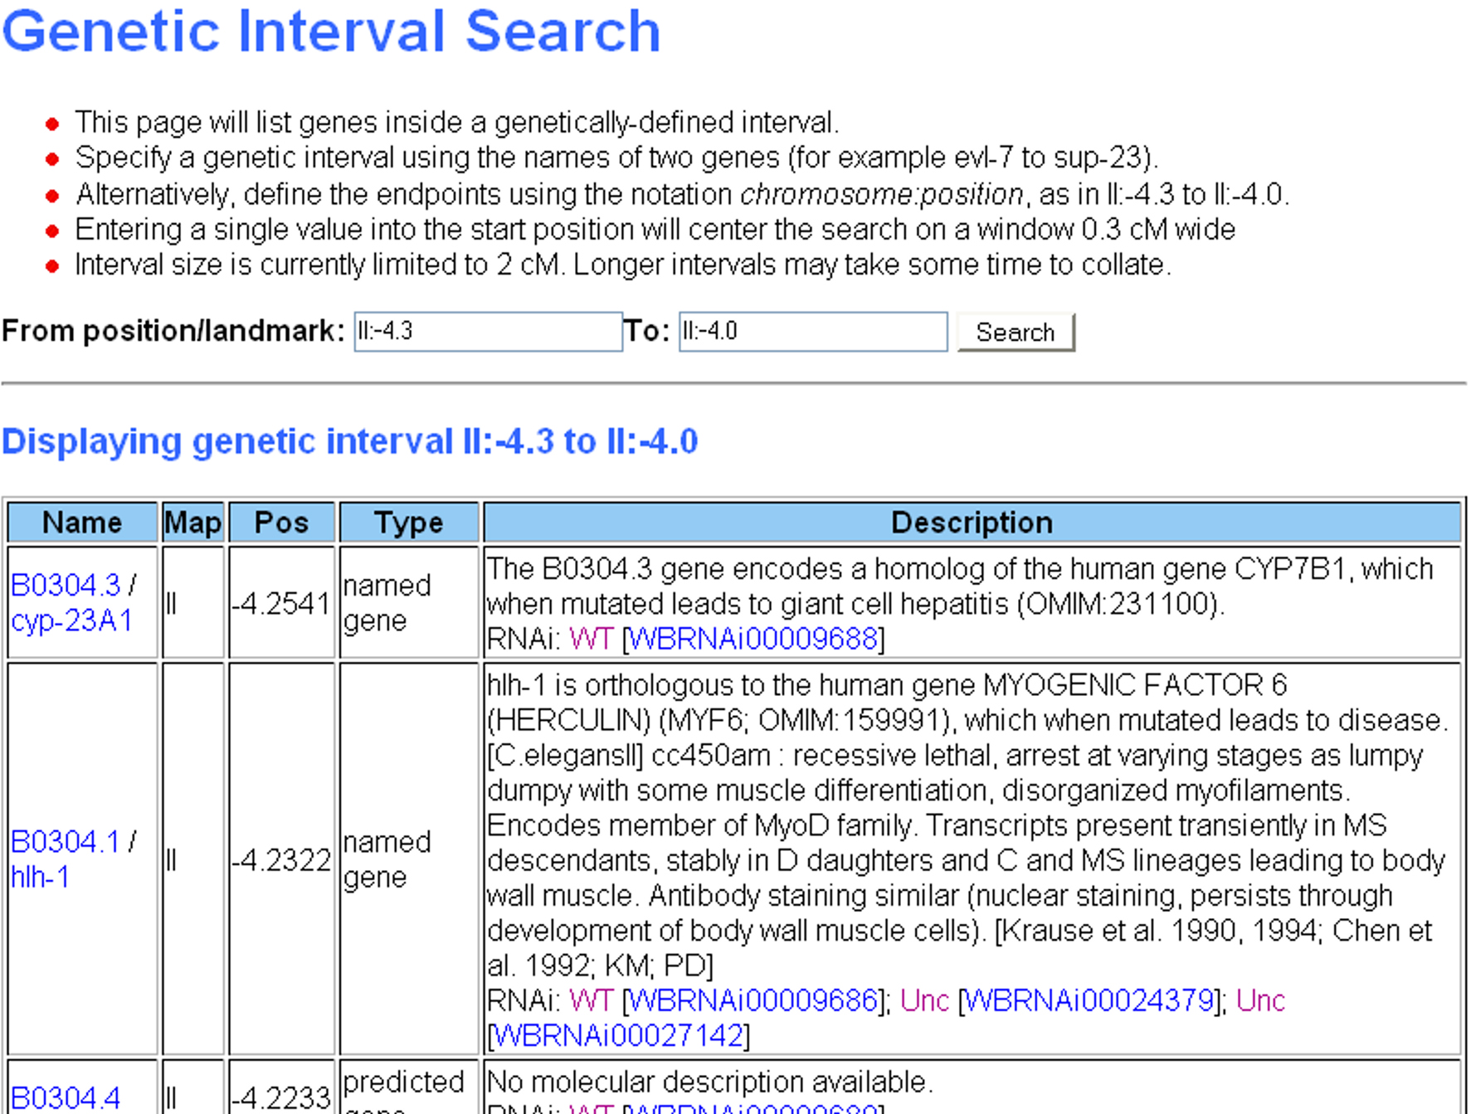Click the first Unc phenotype link
Screen dimensions: 1471x1114
point(924,1000)
